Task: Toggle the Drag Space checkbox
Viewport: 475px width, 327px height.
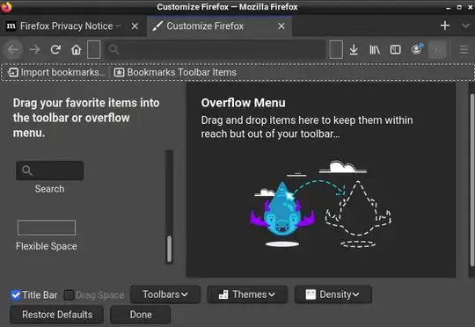Action: [69, 294]
